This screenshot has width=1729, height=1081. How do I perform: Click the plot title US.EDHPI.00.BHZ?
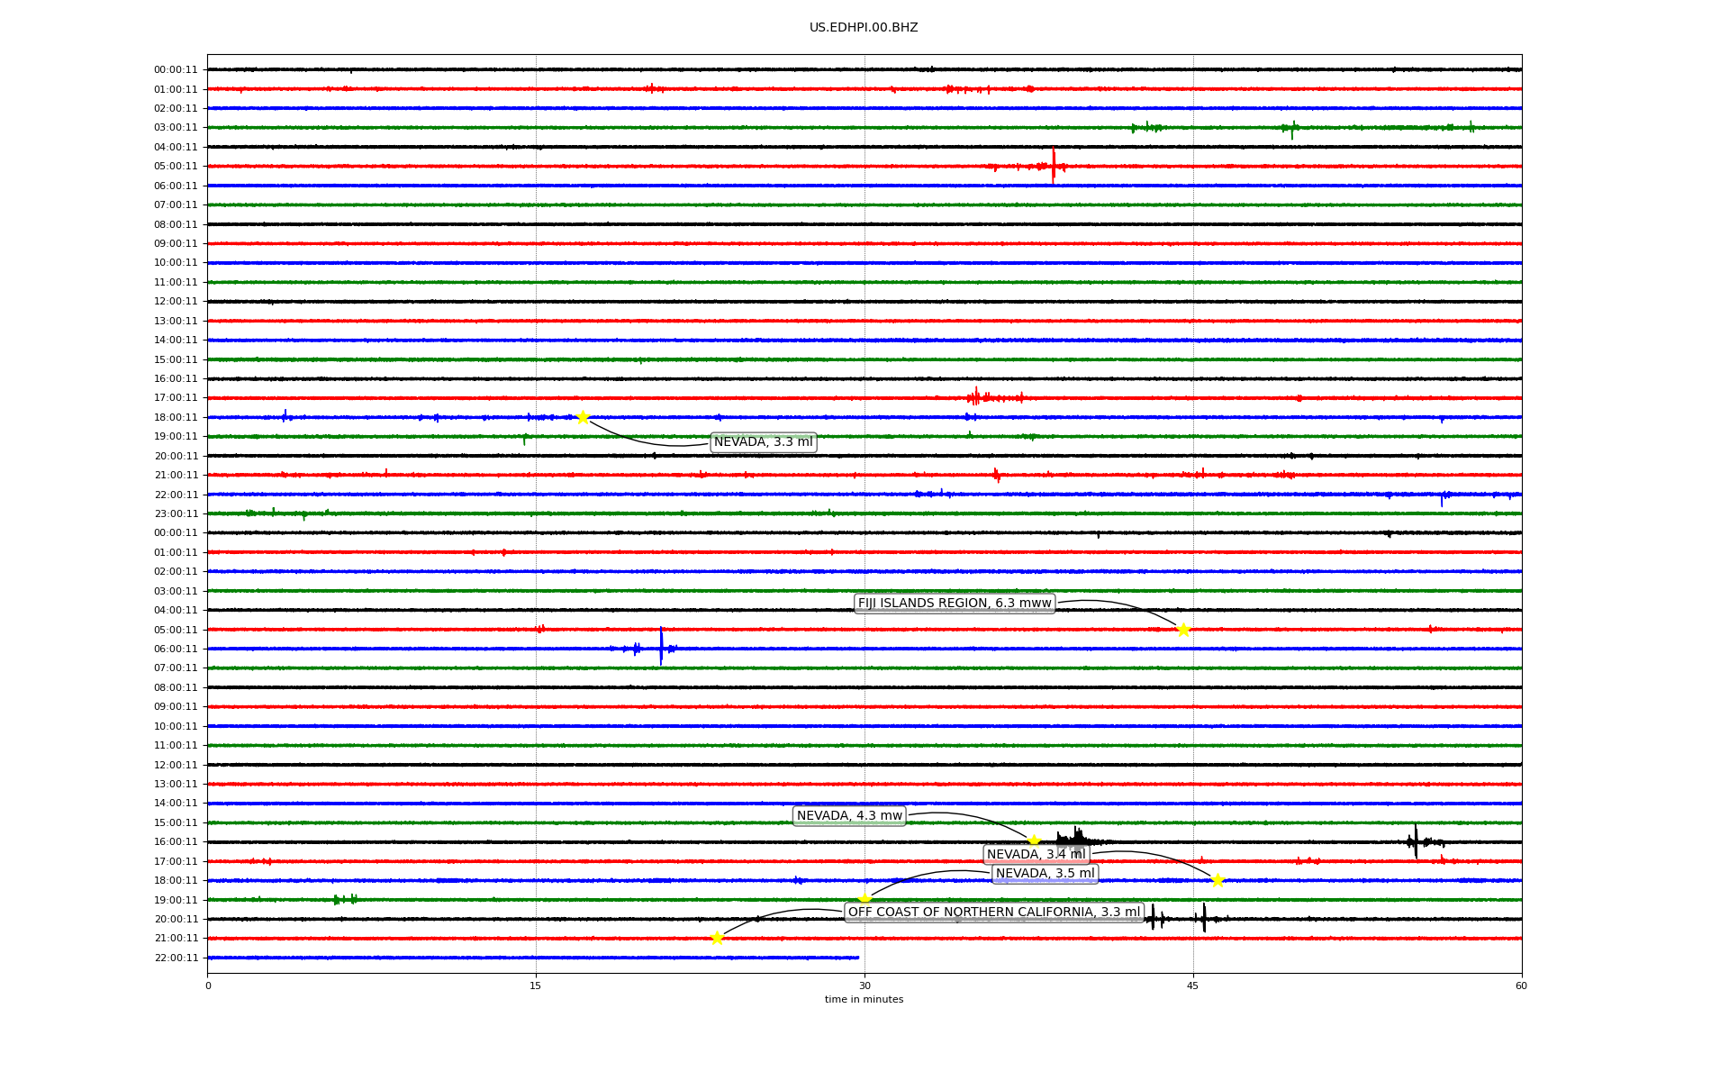pyautogui.click(x=863, y=27)
